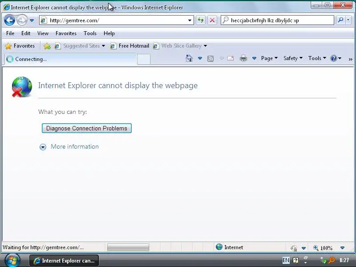Expand the zoom level dropdown arrow

coord(342,248)
